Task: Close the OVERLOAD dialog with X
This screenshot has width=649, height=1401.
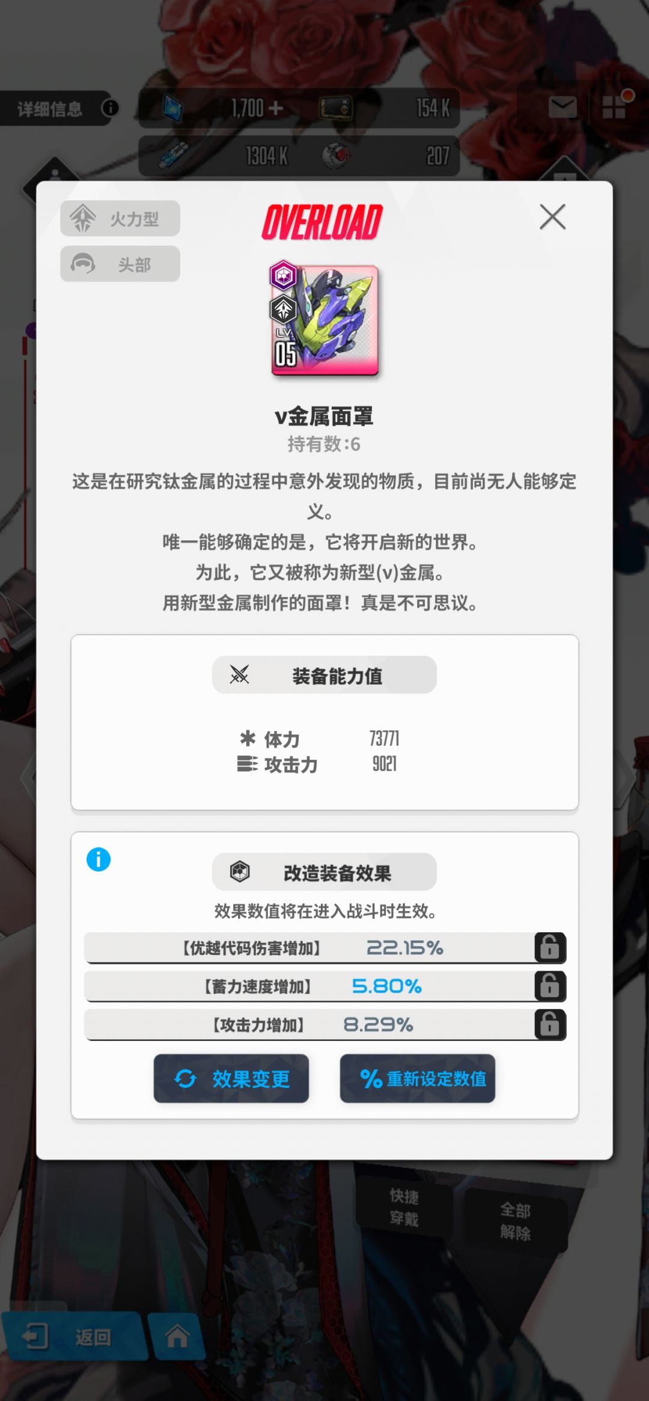Action: (552, 217)
